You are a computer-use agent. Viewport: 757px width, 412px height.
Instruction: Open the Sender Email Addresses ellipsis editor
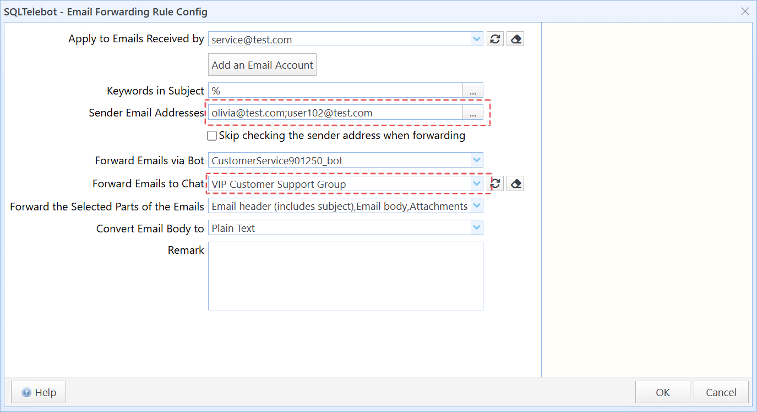tap(472, 113)
